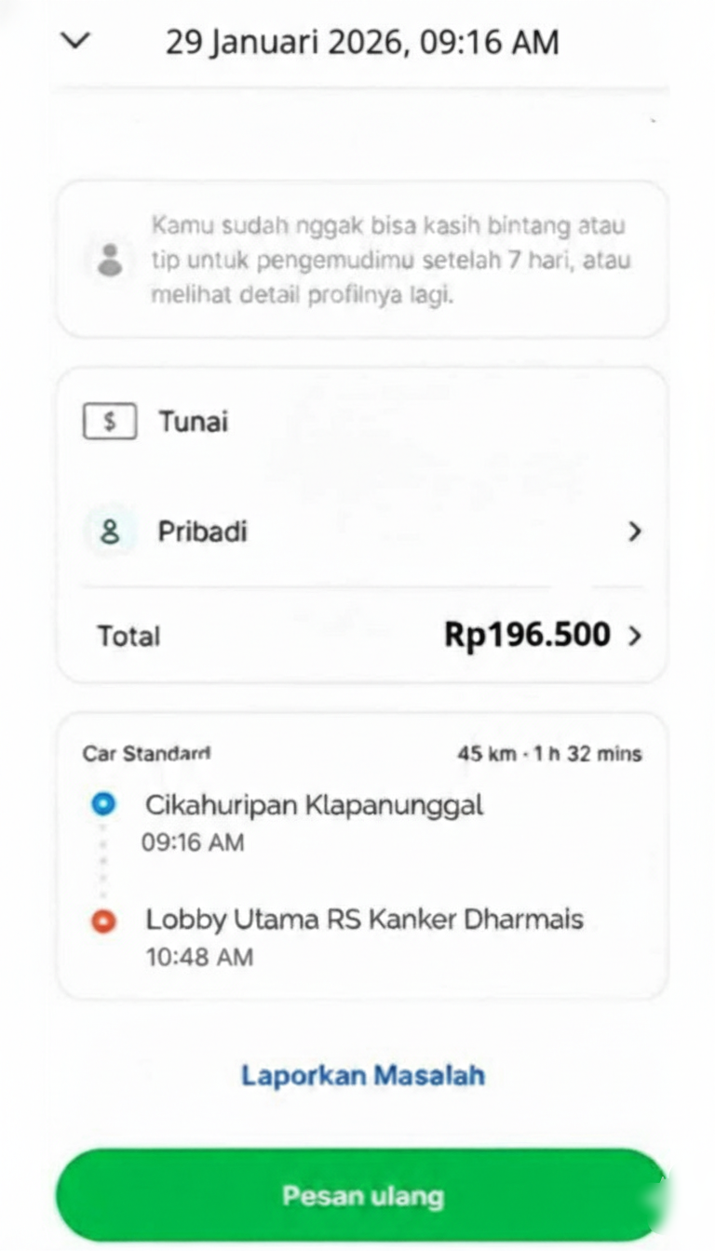Image resolution: width=715 pixels, height=1251 pixels.
Task: Tap the orange destination marker icon
Action: click(103, 921)
